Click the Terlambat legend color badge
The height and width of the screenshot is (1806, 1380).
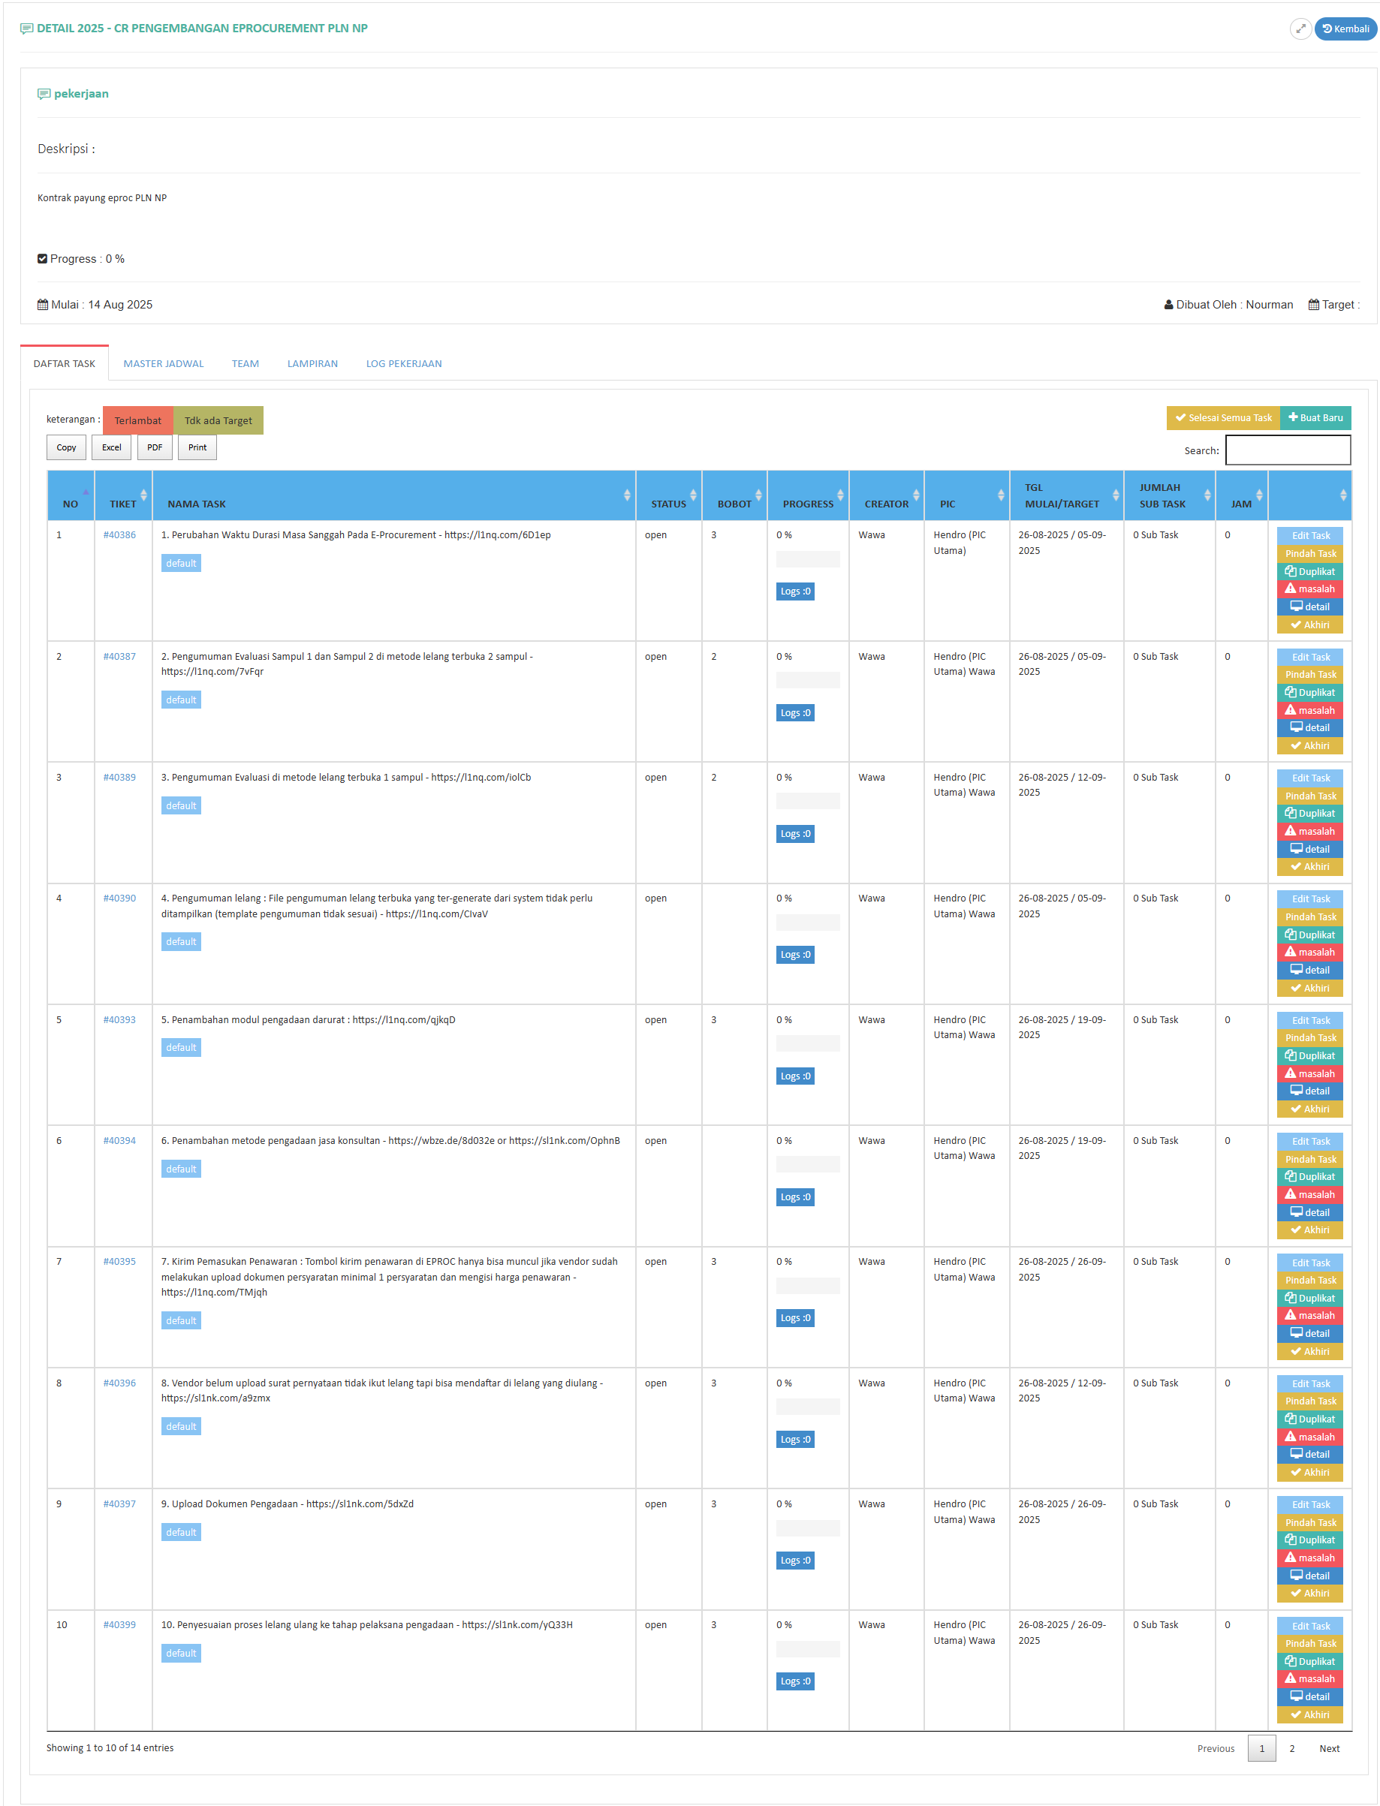pos(138,420)
